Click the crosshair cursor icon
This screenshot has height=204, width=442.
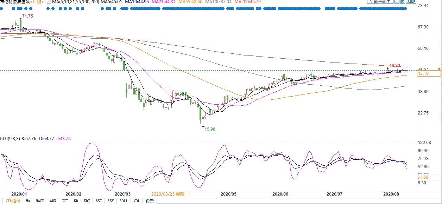(x=397, y=1)
